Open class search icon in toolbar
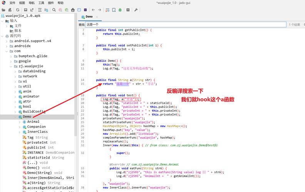This screenshot has width=305, height=192. [x=60, y=10]
